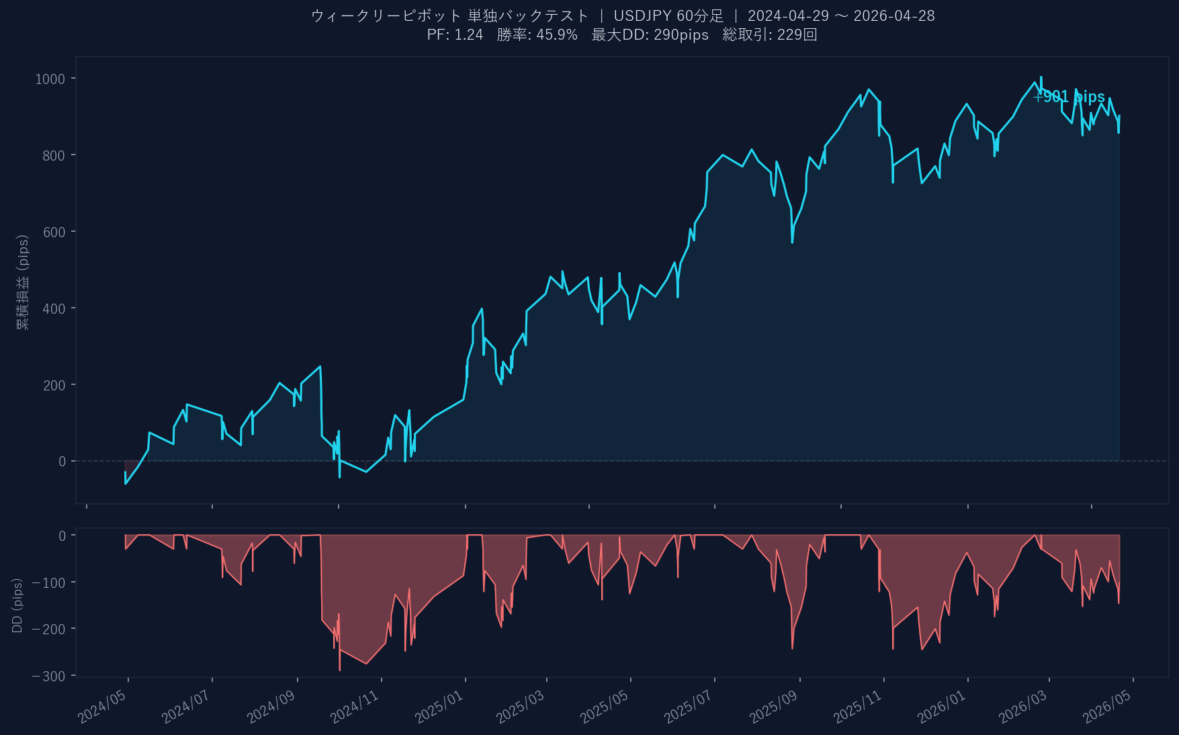The height and width of the screenshot is (735, 1179).
Task: Click the 勝率: 45.9% statistic in the subtitle
Action: (x=537, y=35)
